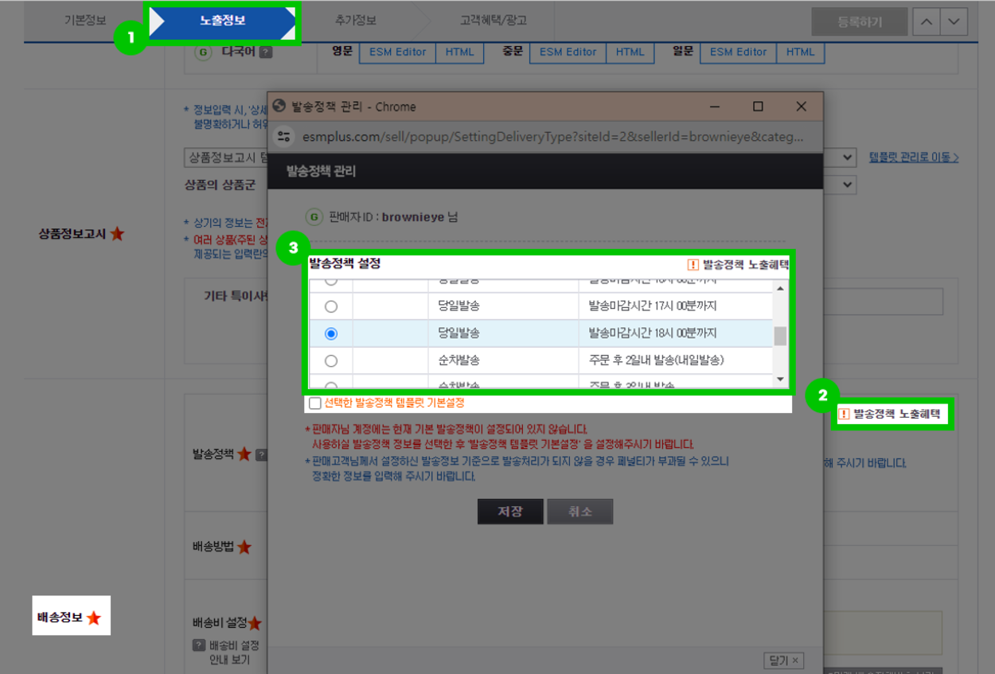Click the 기타 특이사항 input field
This screenshot has height=674, width=995.
pos(884,302)
